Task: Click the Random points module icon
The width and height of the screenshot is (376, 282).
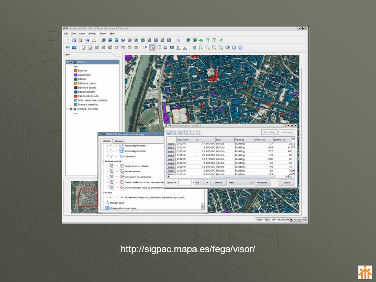Action: 108,202
